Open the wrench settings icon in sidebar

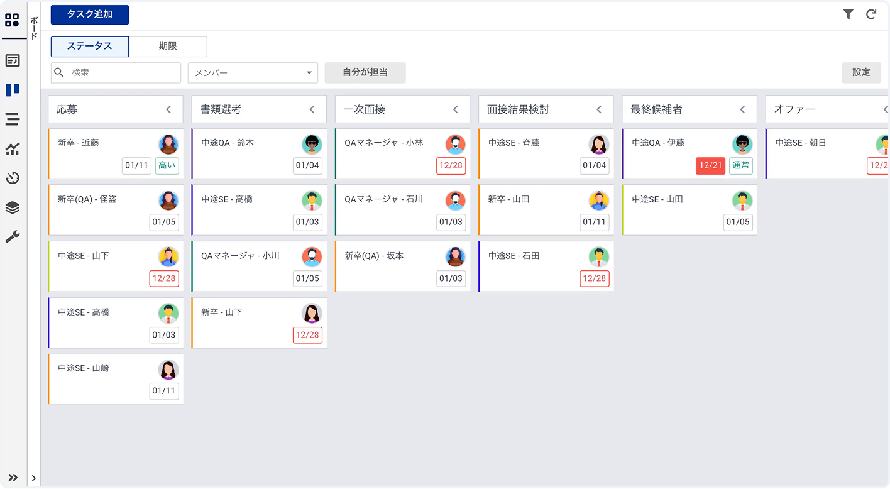point(12,237)
